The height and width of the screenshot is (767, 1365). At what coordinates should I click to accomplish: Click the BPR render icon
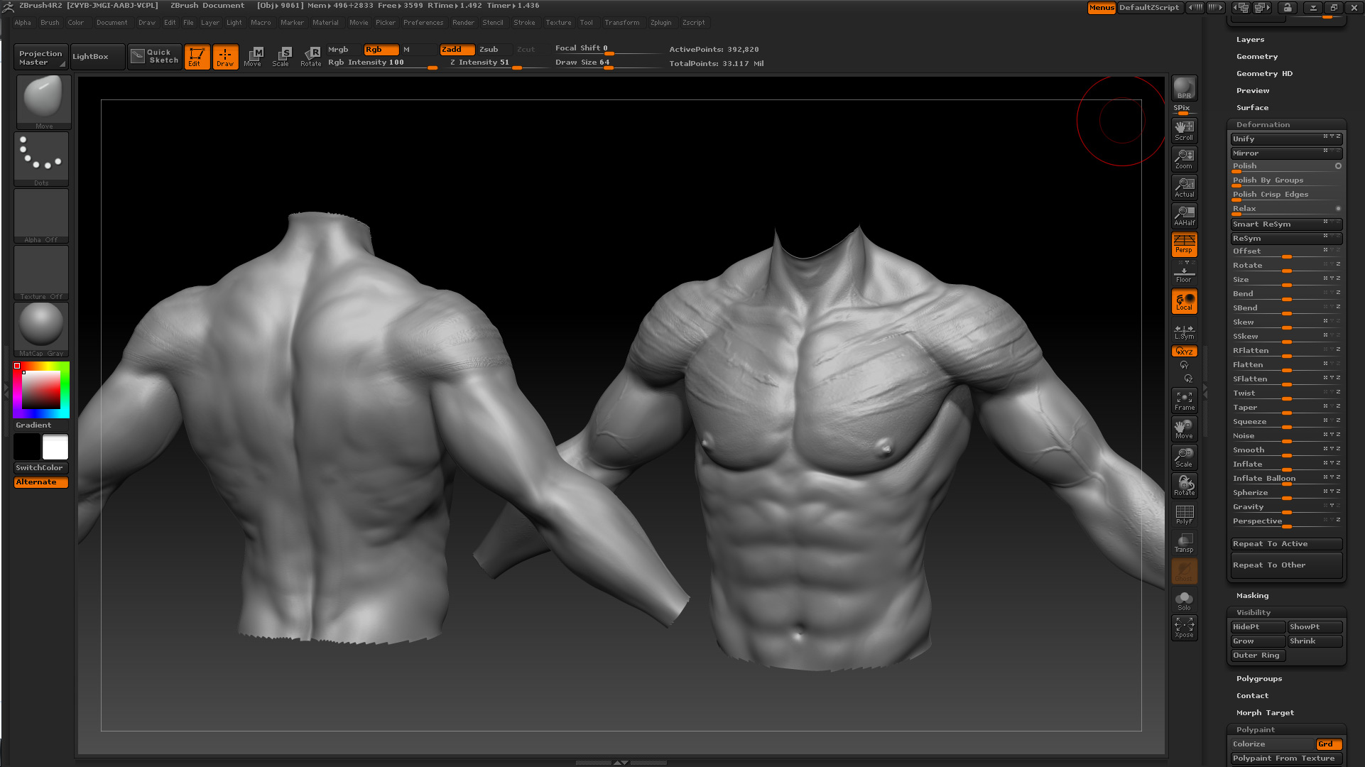pyautogui.click(x=1184, y=88)
